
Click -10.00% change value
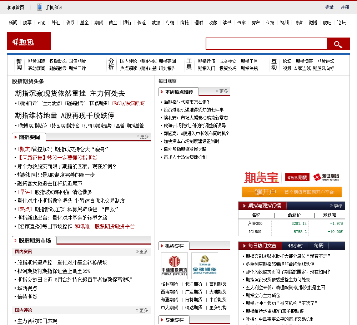coord(335,232)
